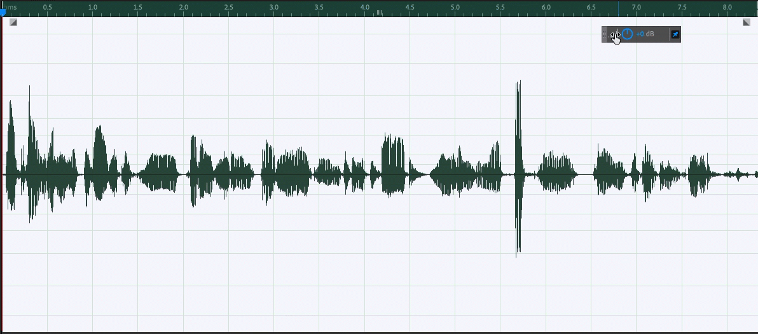The image size is (758, 334).
Task: Click the dotted grip handle of the HUD
Action: (605, 34)
